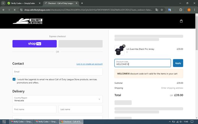Viewport: 198px width, 124px height.
Task: Bookmark this page with the star icon
Action: (162, 10)
